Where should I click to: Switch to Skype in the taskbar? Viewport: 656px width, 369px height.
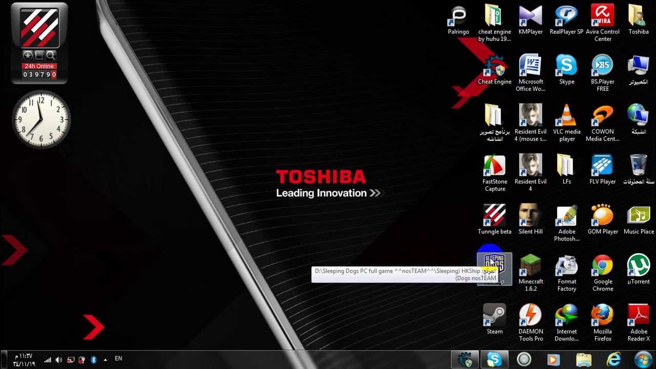point(495,360)
